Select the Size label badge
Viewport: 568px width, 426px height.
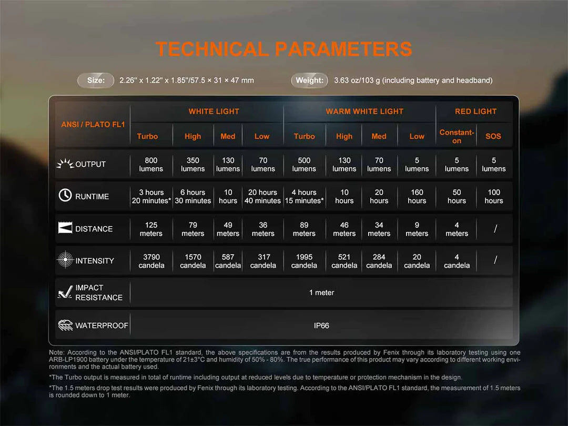click(x=96, y=80)
